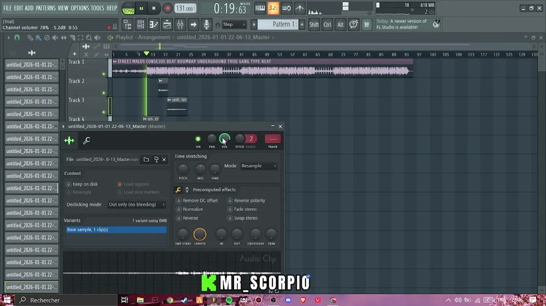Viewport: 546px width, 306px height.
Task: Click the PAN knob in channel settings
Action: click(x=212, y=139)
